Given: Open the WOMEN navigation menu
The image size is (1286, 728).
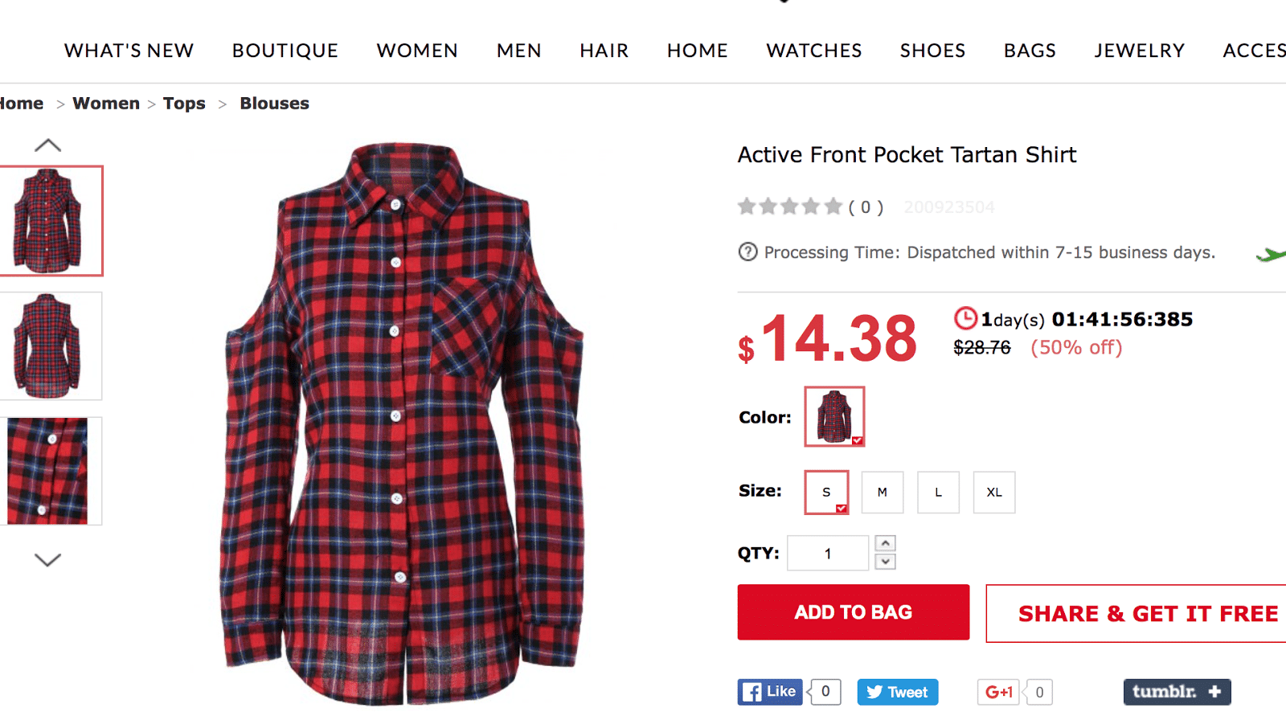Looking at the screenshot, I should tap(417, 51).
